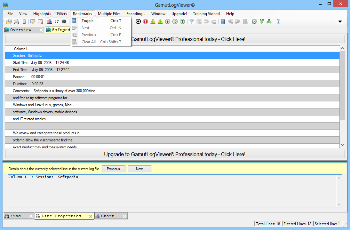Click the green merge arrows icon
This screenshot has width=350, height=230.
click(269, 21)
